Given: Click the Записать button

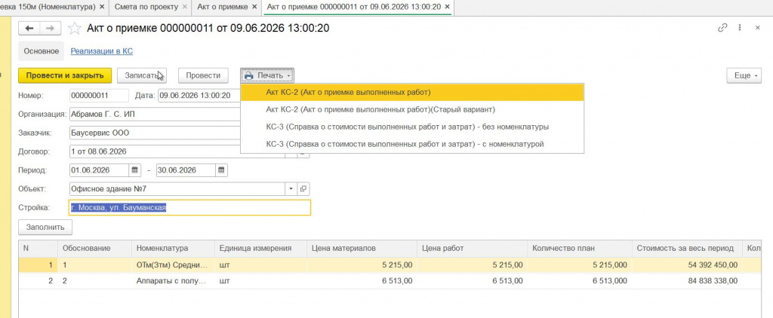Looking at the screenshot, I should point(142,76).
